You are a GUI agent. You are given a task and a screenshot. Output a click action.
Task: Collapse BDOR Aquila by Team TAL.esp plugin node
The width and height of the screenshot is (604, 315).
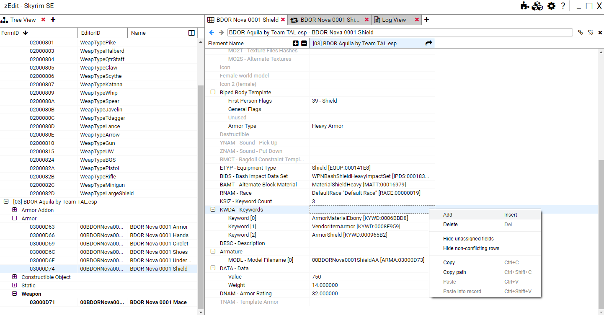[6, 201]
